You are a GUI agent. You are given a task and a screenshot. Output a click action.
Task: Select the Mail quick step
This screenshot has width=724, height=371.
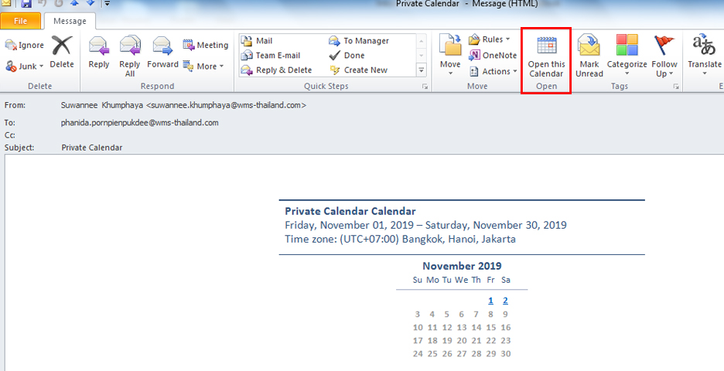coord(257,41)
